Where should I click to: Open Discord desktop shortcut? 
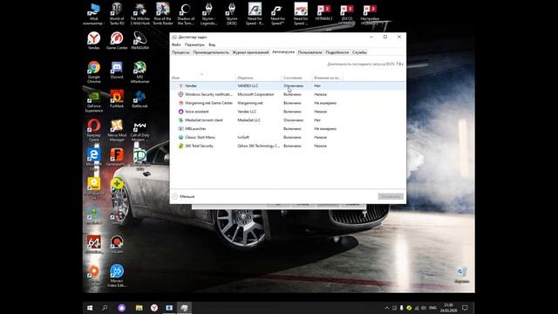tap(117, 70)
